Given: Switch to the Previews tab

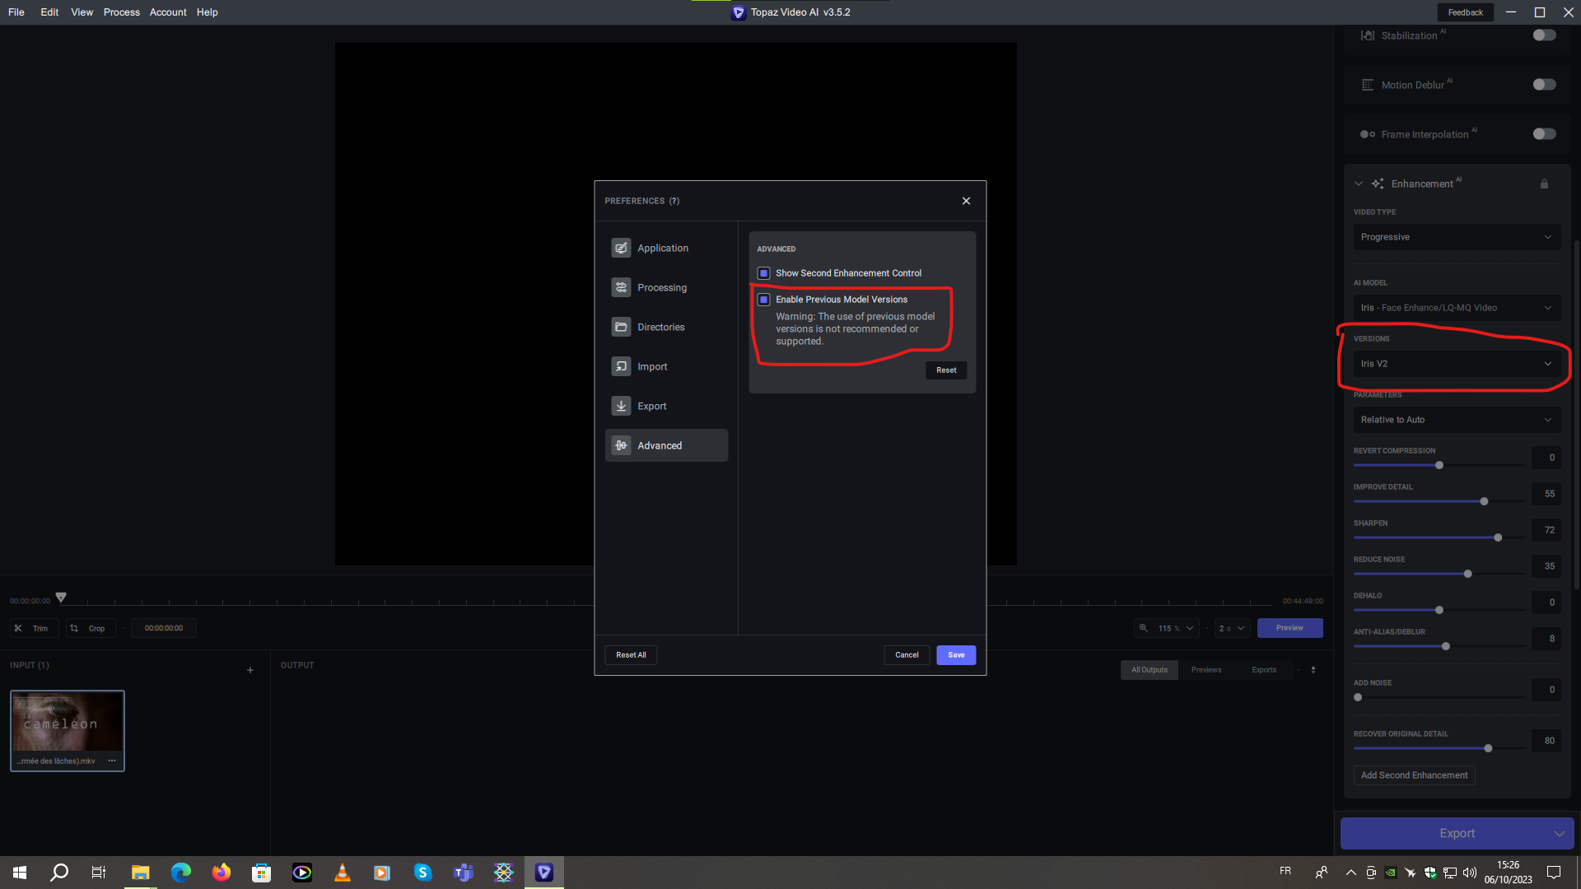Looking at the screenshot, I should coord(1206,670).
